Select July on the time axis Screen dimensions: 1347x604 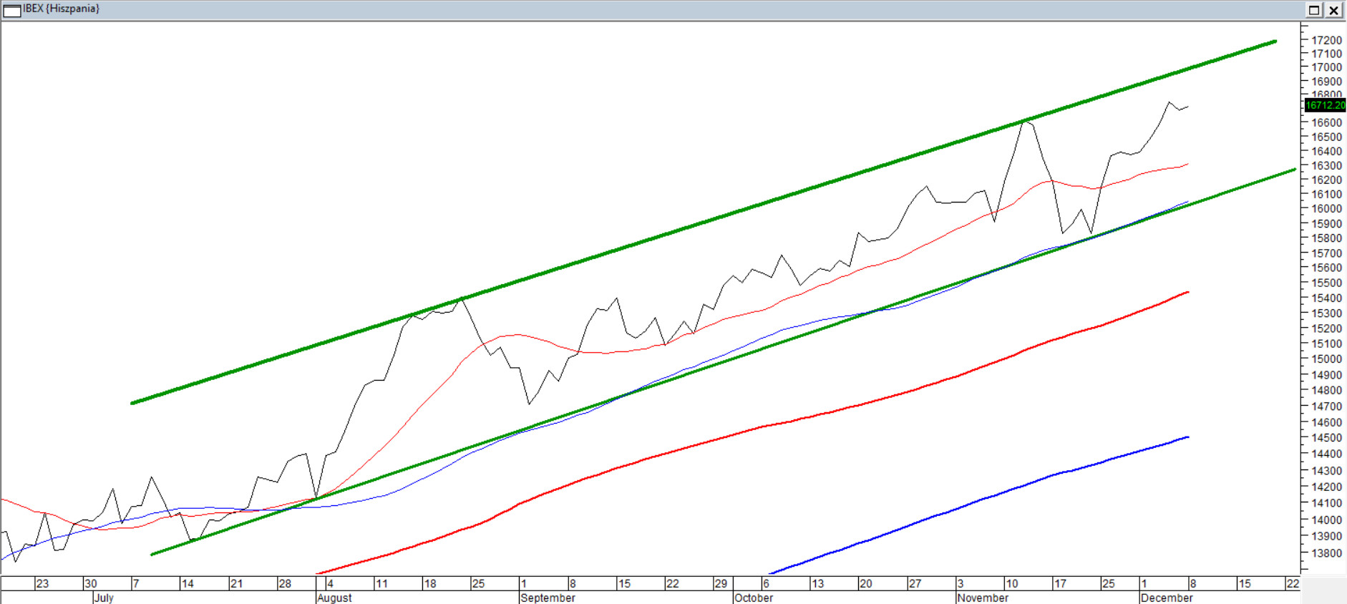click(104, 598)
